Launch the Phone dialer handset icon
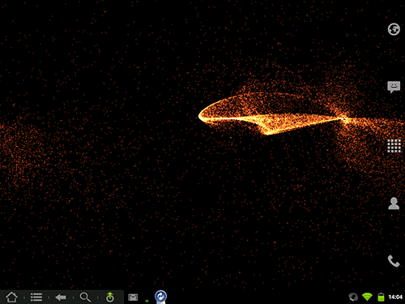Viewport: 405px width, 304px height. tap(394, 261)
